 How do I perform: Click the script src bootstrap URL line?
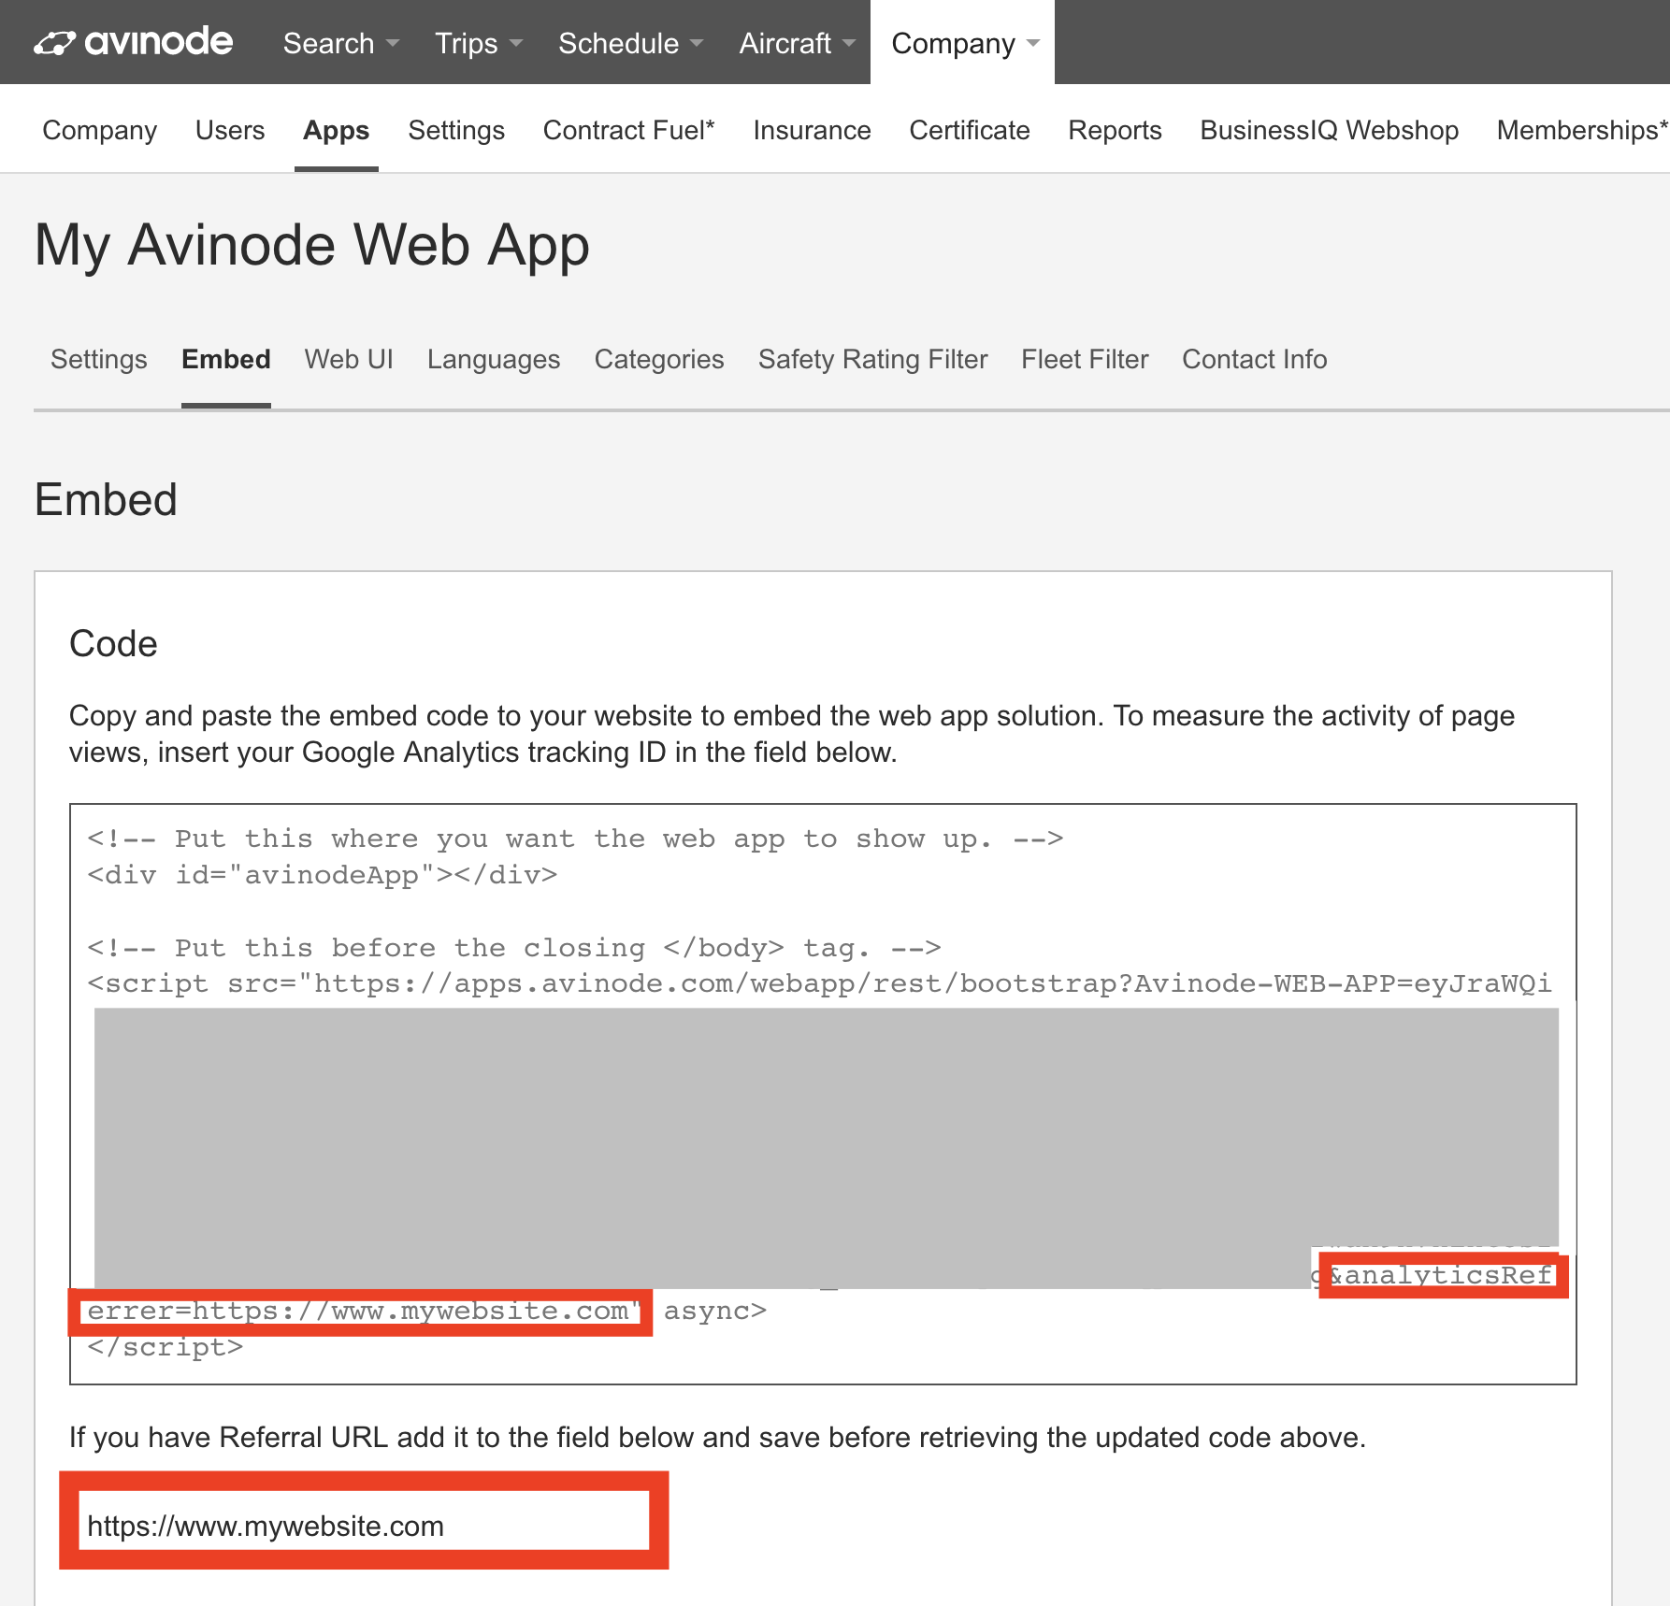(819, 983)
